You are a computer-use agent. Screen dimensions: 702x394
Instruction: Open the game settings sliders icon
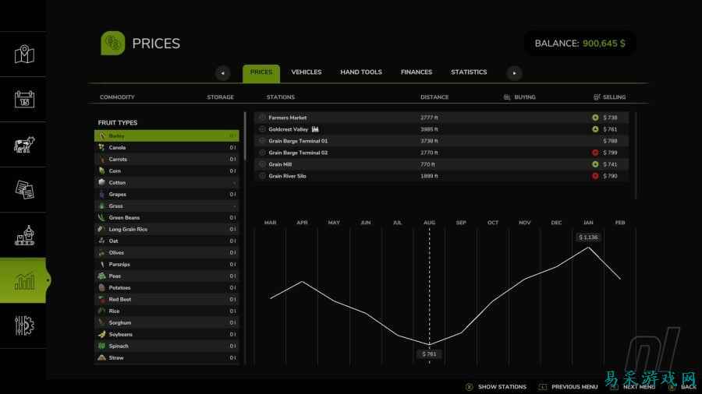[x=23, y=325]
